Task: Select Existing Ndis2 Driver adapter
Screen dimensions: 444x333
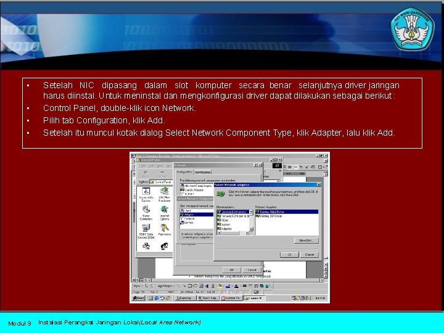Action: (287, 212)
